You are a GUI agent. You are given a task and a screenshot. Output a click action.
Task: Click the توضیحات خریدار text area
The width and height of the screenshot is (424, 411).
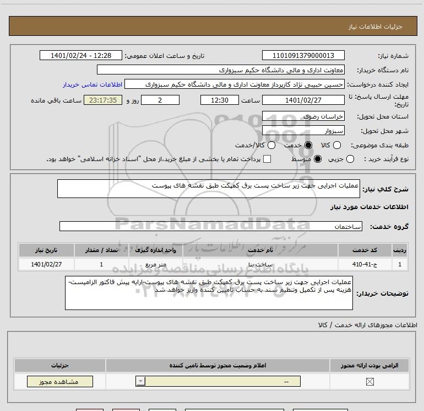click(x=209, y=293)
